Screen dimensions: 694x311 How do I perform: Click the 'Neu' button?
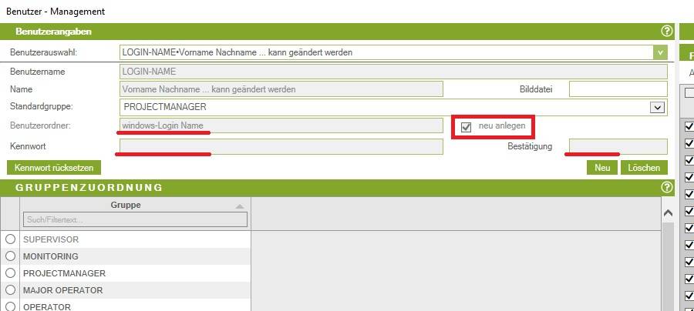(602, 167)
